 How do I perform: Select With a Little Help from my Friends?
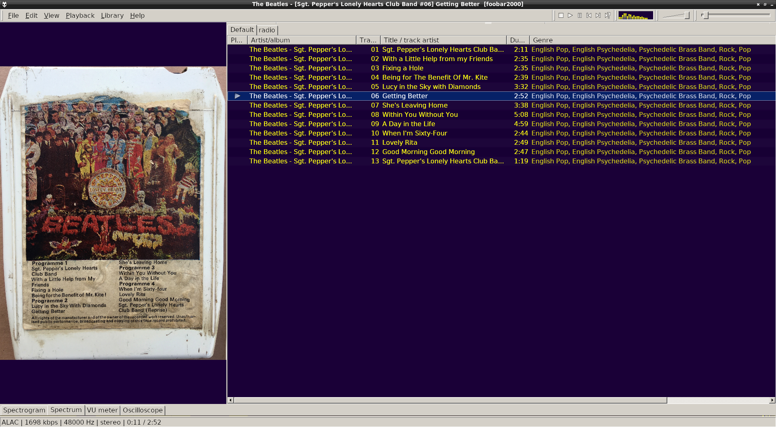click(x=501, y=59)
